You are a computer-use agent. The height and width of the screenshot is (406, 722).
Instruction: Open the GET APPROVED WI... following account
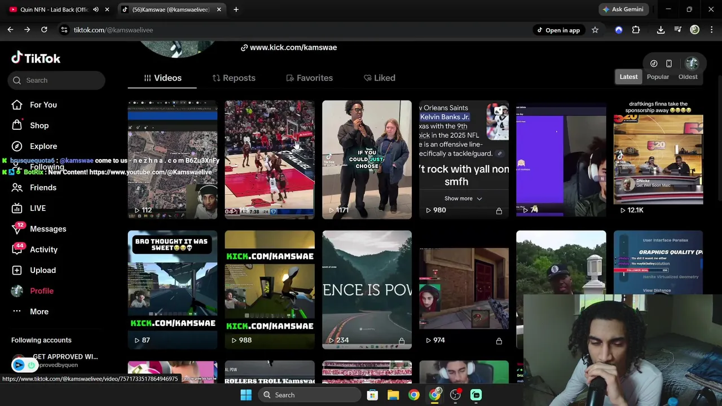pyautogui.click(x=55, y=360)
